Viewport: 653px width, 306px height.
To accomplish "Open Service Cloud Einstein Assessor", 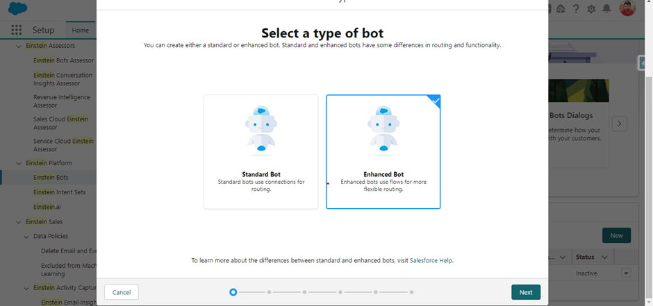I will coord(63,145).
